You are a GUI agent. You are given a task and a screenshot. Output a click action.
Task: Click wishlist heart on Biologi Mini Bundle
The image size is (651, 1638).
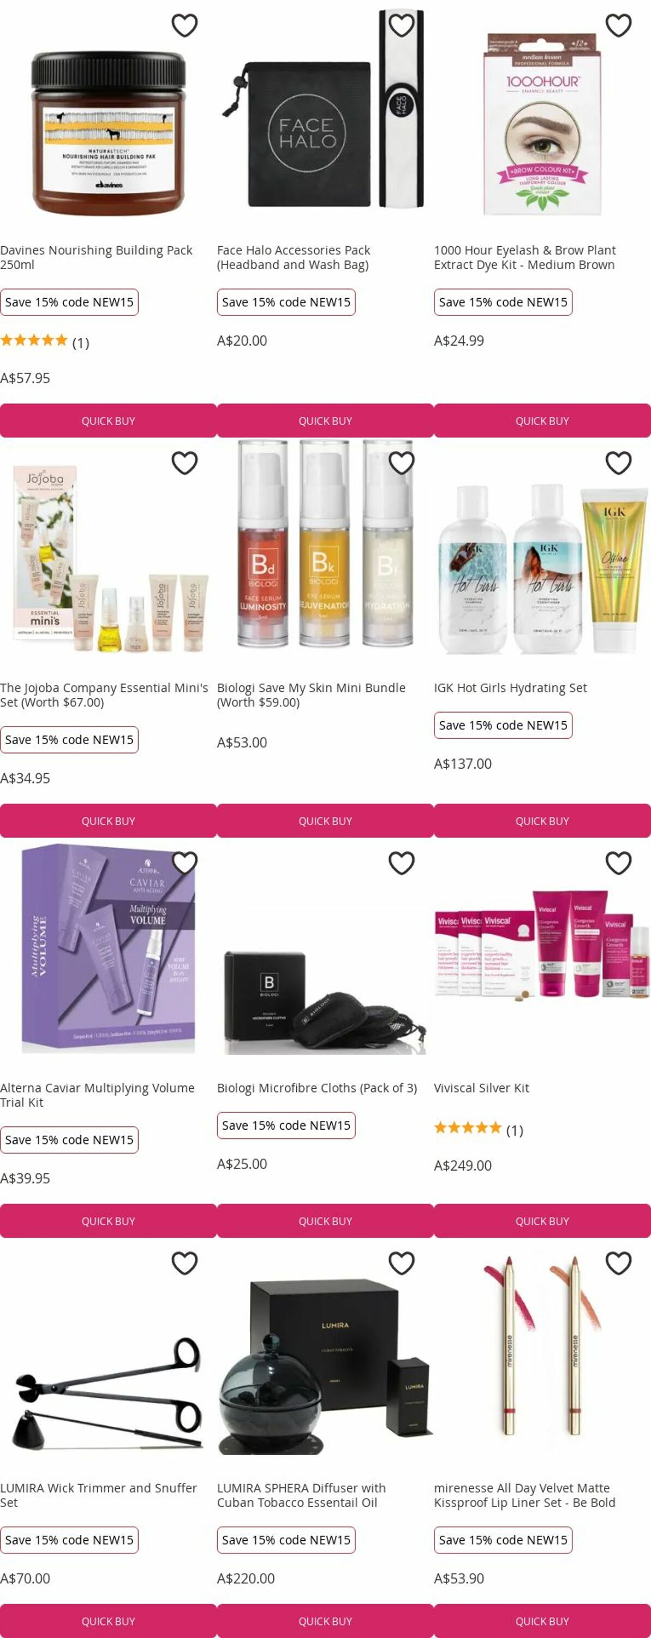point(401,463)
